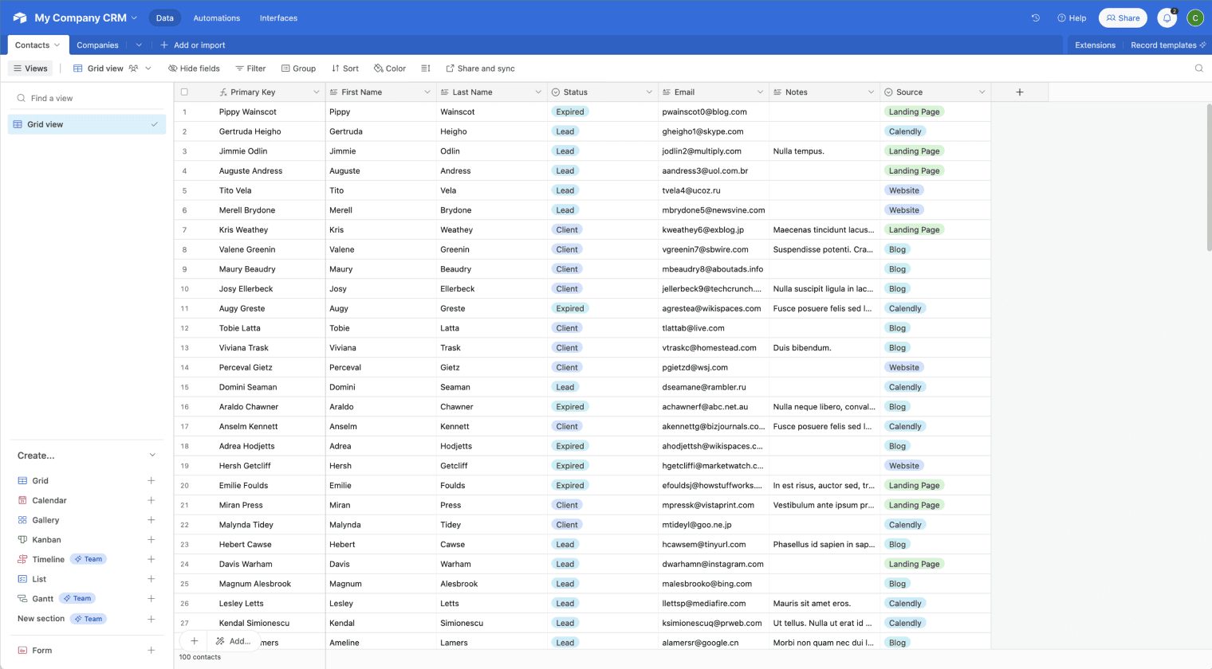Select Grid view in the sidebar
The height and width of the screenshot is (669, 1212).
87,124
